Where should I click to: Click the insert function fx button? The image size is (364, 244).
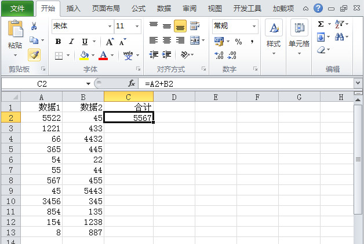[x=132, y=83]
